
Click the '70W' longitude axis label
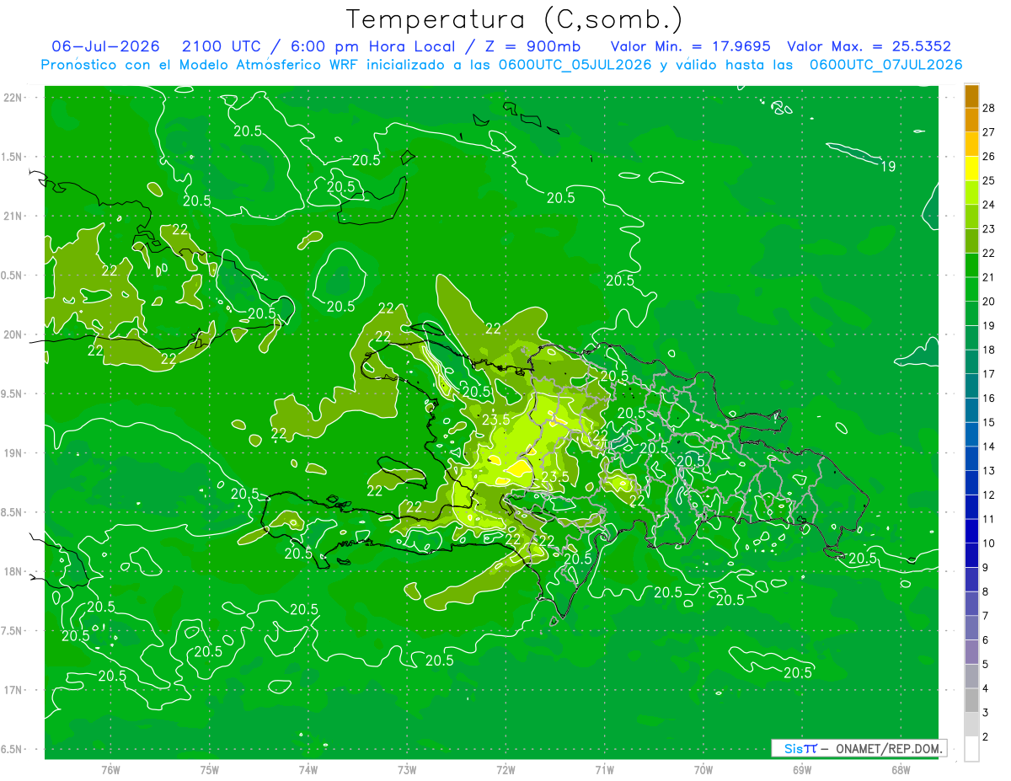(703, 770)
